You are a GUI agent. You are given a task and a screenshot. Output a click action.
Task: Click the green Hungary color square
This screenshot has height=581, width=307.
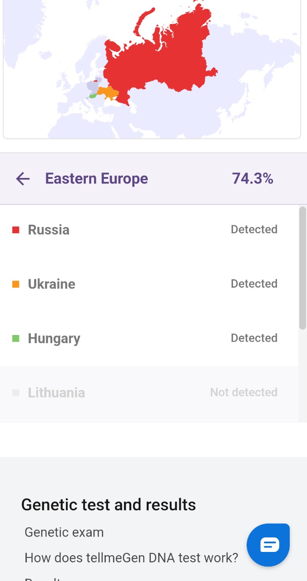coord(16,339)
